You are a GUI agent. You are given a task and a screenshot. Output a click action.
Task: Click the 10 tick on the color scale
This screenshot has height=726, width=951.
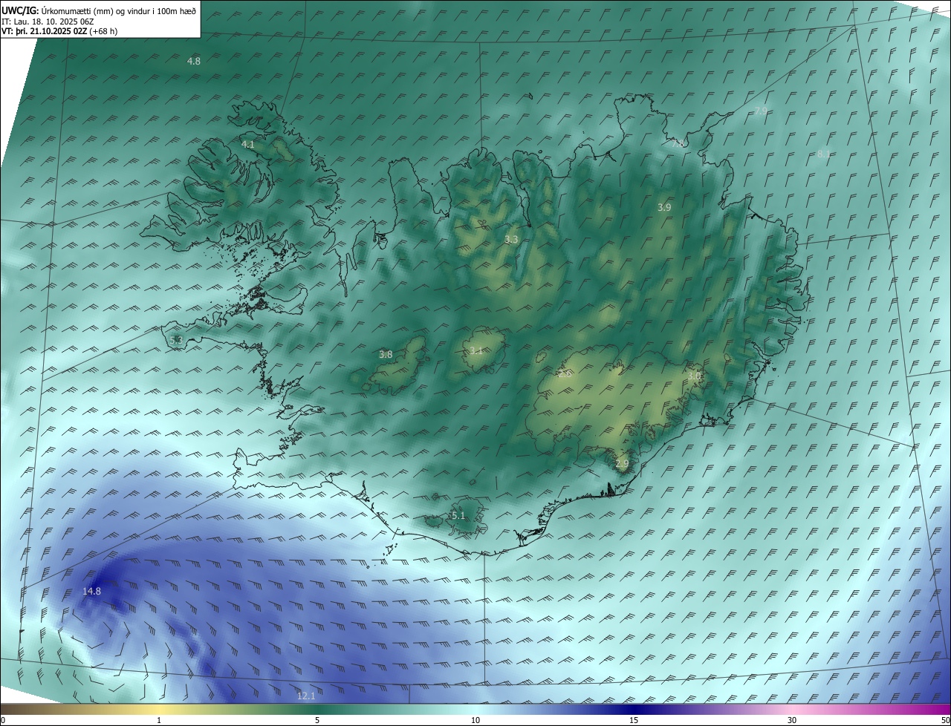coord(475,720)
